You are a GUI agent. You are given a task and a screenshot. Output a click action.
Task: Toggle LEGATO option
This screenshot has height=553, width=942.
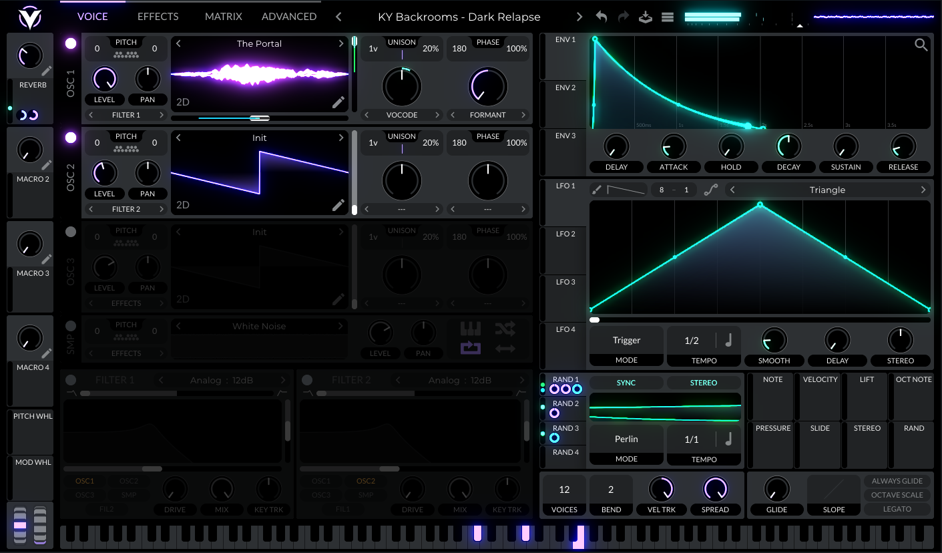click(x=897, y=509)
